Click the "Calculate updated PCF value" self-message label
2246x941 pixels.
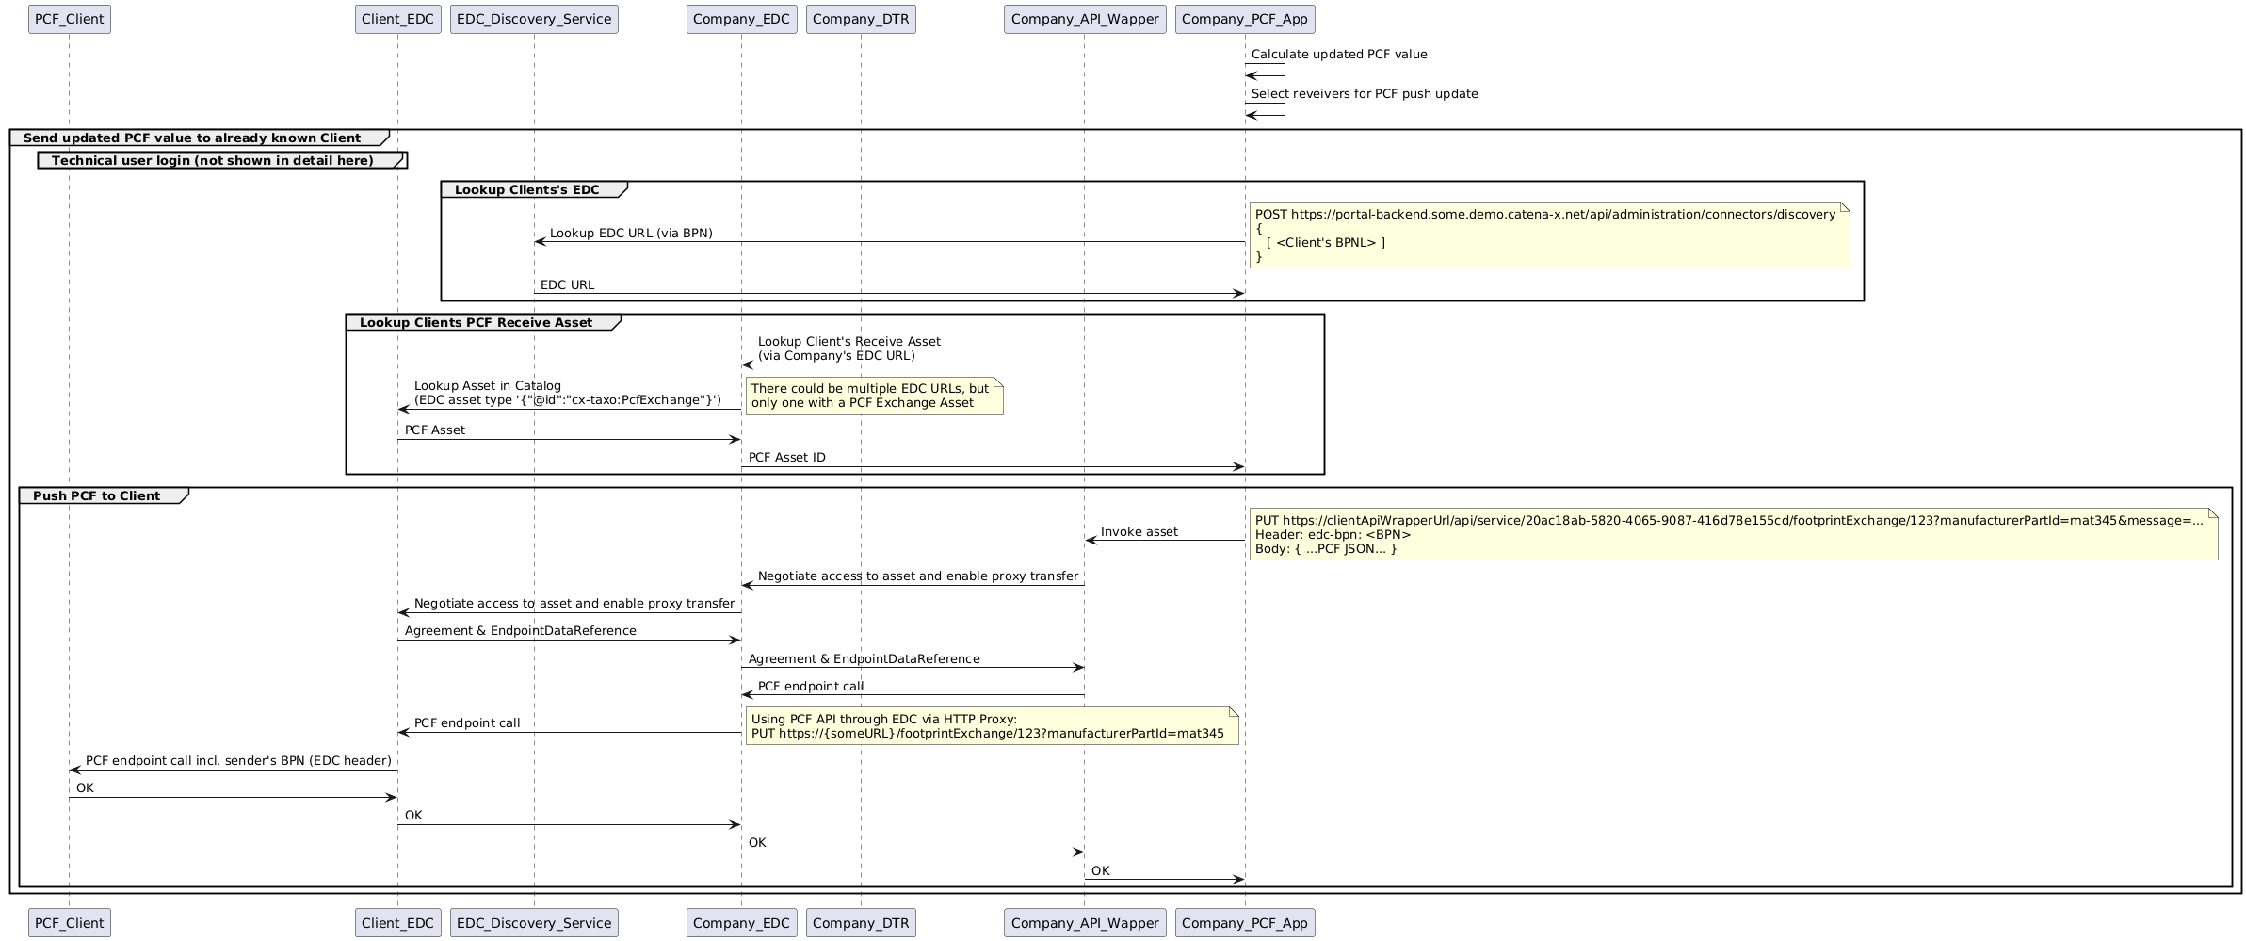[x=1338, y=55]
